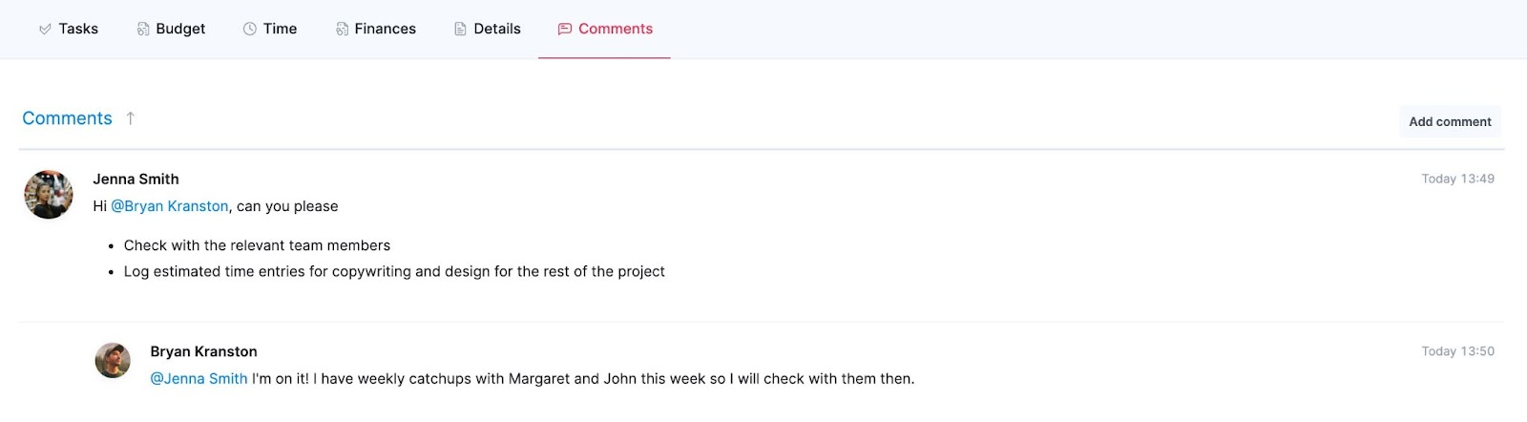Click the Details document icon
1527x422 pixels.
[x=460, y=30]
